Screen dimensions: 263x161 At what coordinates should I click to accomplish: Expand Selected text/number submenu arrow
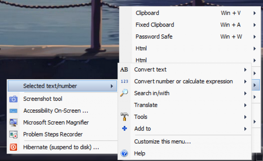112,86
